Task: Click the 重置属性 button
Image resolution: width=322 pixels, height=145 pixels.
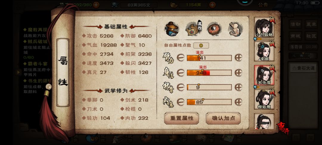Action: click(182, 118)
